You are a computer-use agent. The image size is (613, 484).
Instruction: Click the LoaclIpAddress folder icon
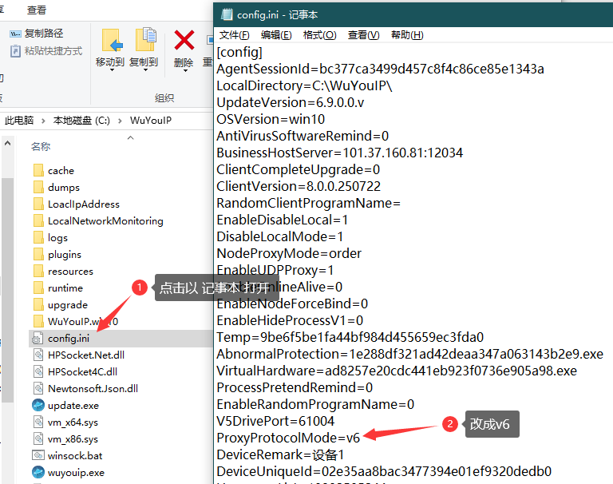click(x=38, y=204)
